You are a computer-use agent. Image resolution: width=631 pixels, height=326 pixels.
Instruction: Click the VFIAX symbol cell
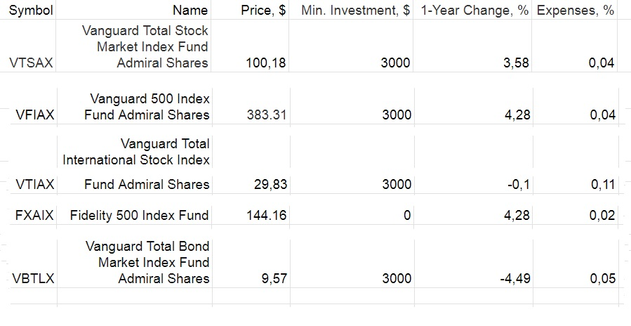coord(35,115)
